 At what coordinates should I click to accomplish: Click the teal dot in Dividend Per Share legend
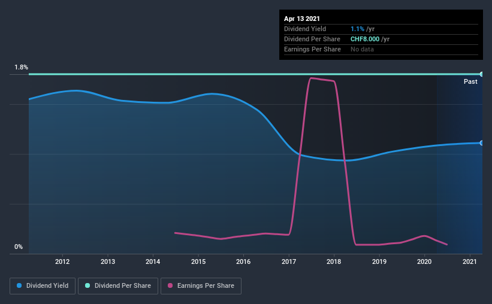[x=87, y=285]
